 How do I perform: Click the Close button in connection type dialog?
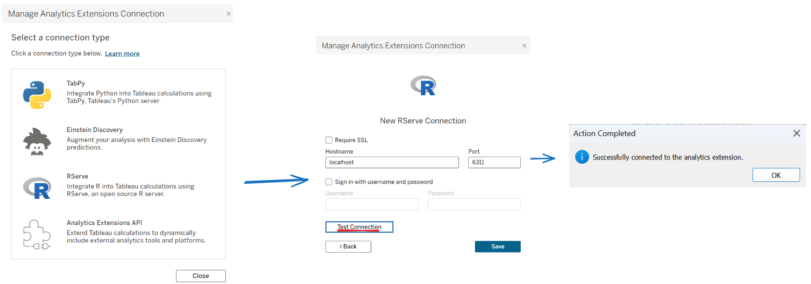(x=201, y=276)
